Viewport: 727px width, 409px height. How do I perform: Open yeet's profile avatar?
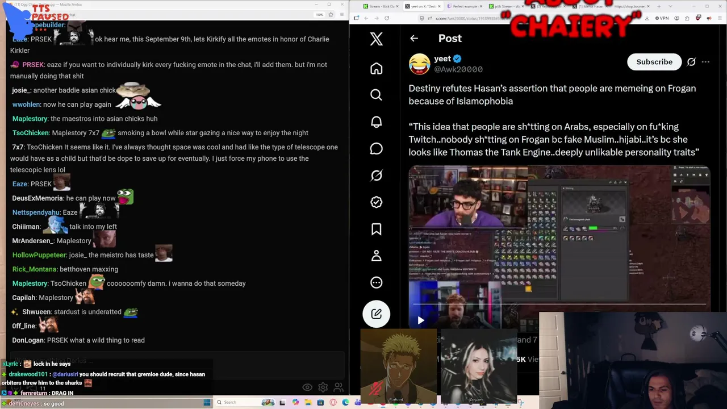pos(419,64)
